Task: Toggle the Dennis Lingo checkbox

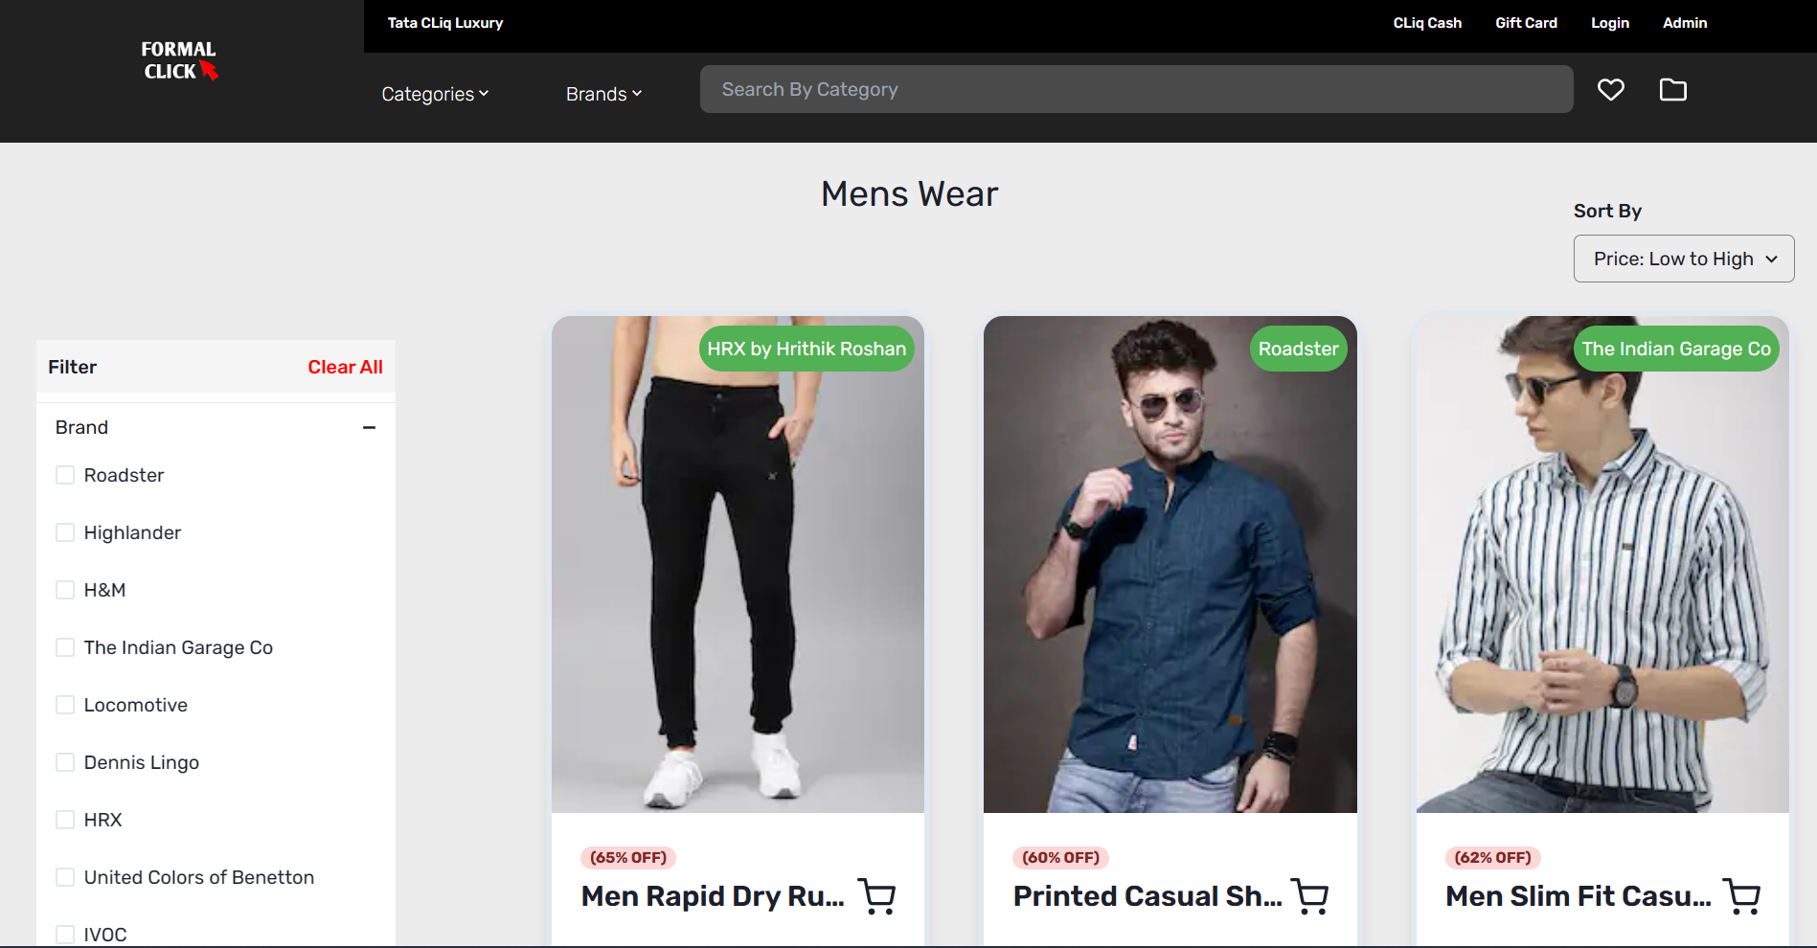Action: [65, 762]
